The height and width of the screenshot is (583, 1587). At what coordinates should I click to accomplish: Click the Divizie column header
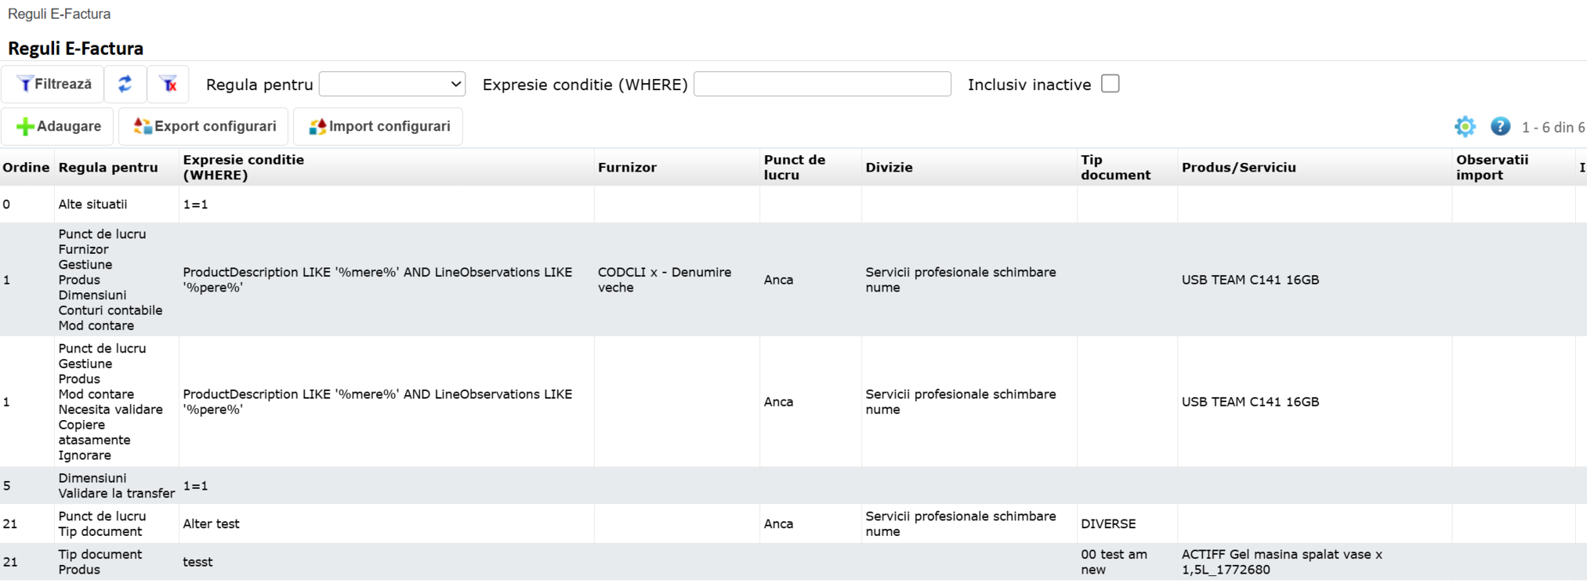[x=889, y=168]
